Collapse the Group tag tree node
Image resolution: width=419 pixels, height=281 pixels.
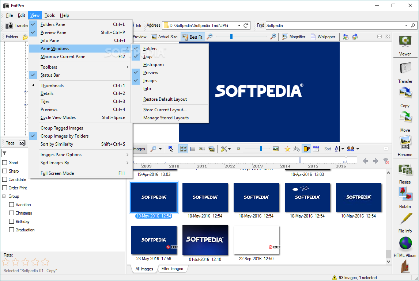tap(4, 196)
